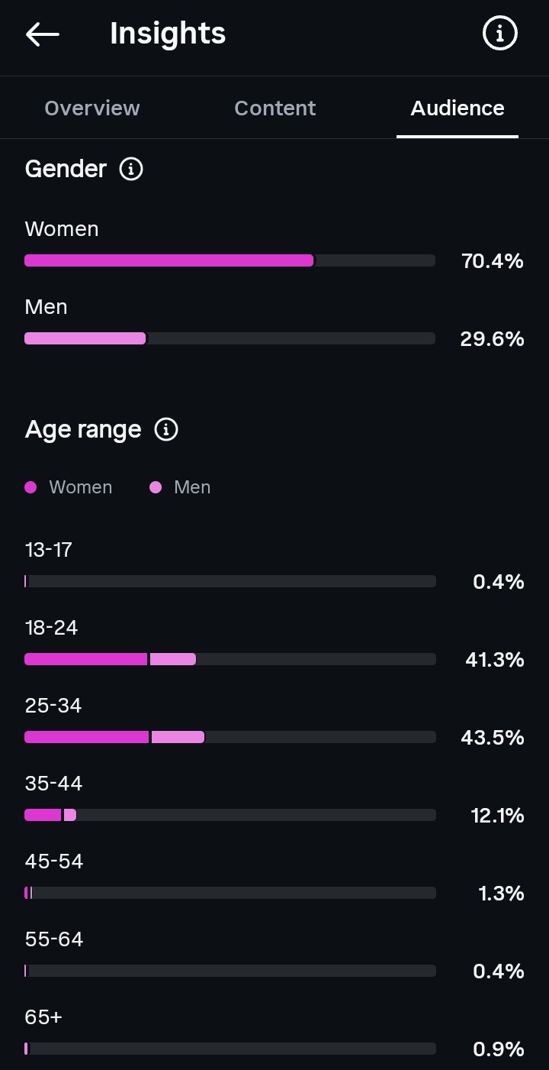The width and height of the screenshot is (549, 1070).
Task: Tap the Women gender bar
Action: coord(230,260)
